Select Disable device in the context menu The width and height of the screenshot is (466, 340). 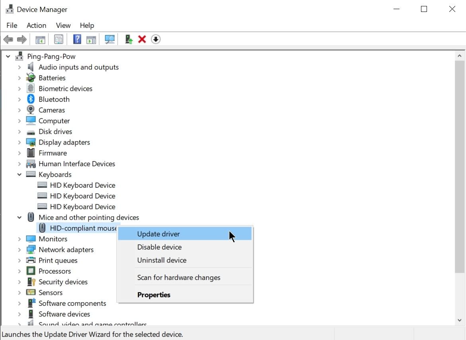point(159,247)
